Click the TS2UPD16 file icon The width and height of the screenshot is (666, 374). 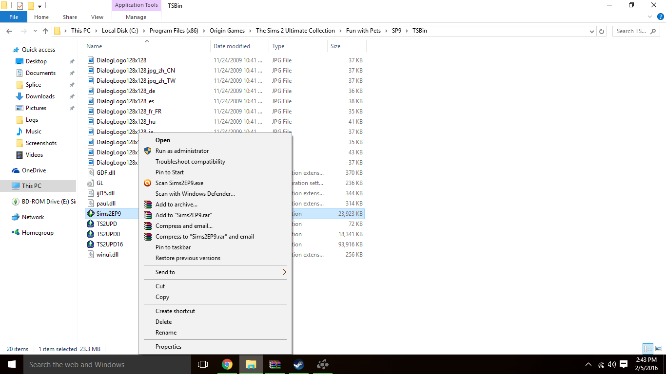tap(90, 244)
